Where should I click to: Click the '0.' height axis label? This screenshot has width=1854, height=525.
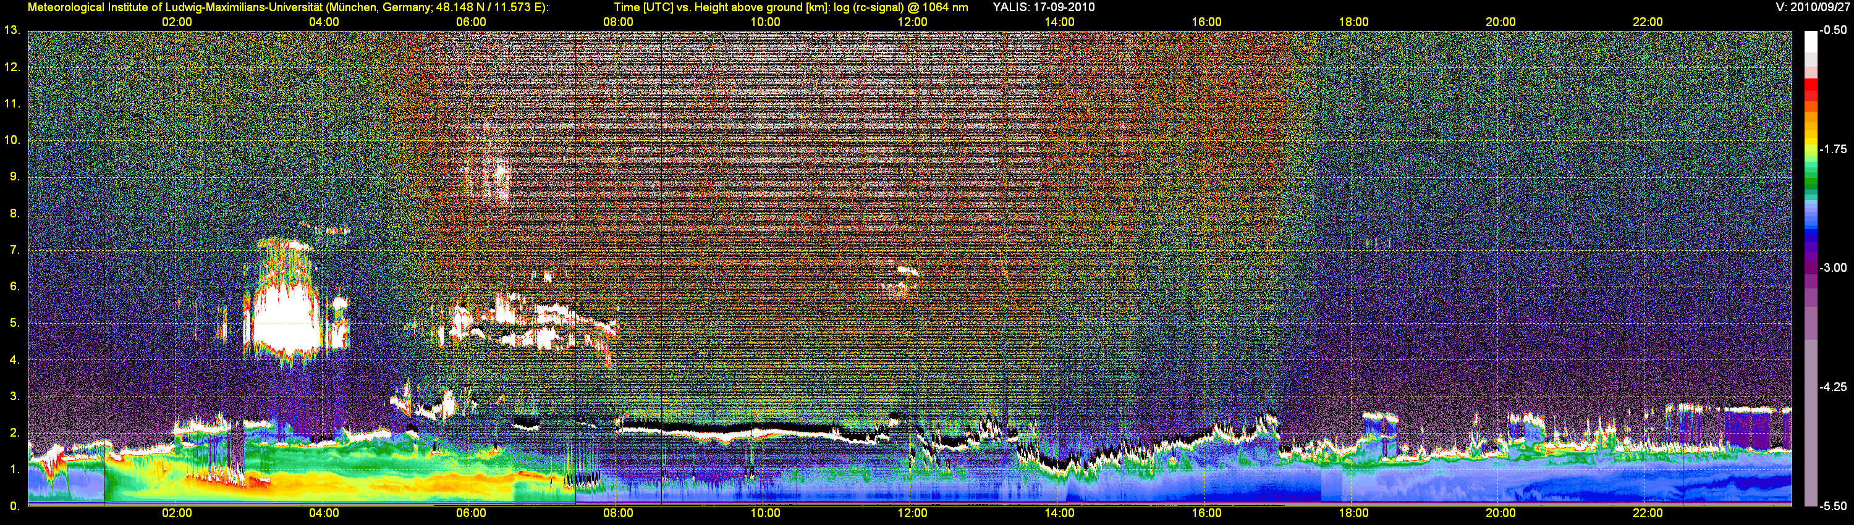point(15,506)
